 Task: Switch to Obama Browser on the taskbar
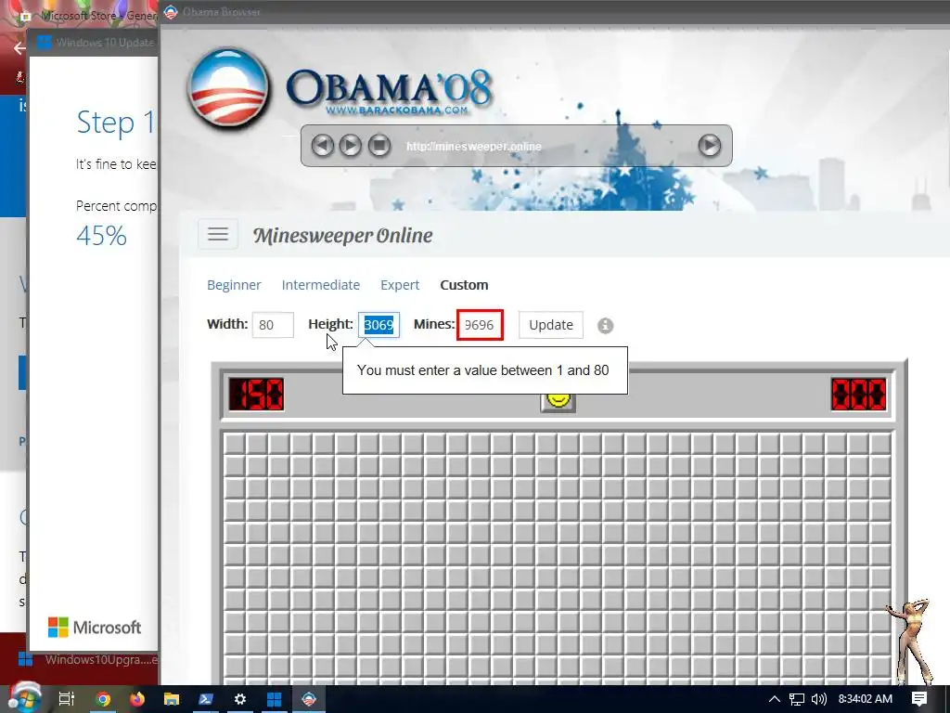point(309,699)
